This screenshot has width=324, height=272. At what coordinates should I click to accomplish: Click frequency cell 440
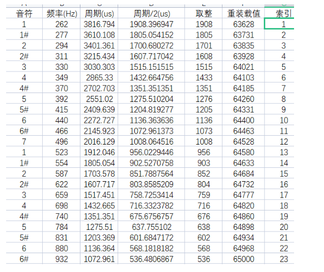(x=62, y=120)
